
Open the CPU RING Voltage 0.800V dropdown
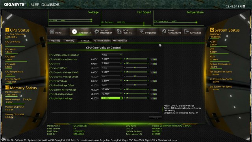tap(112, 81)
